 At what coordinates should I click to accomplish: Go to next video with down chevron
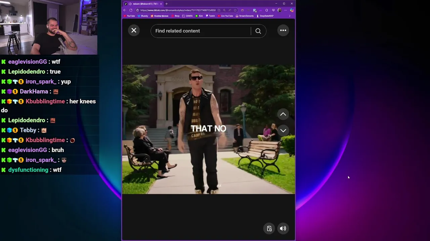[x=283, y=131]
